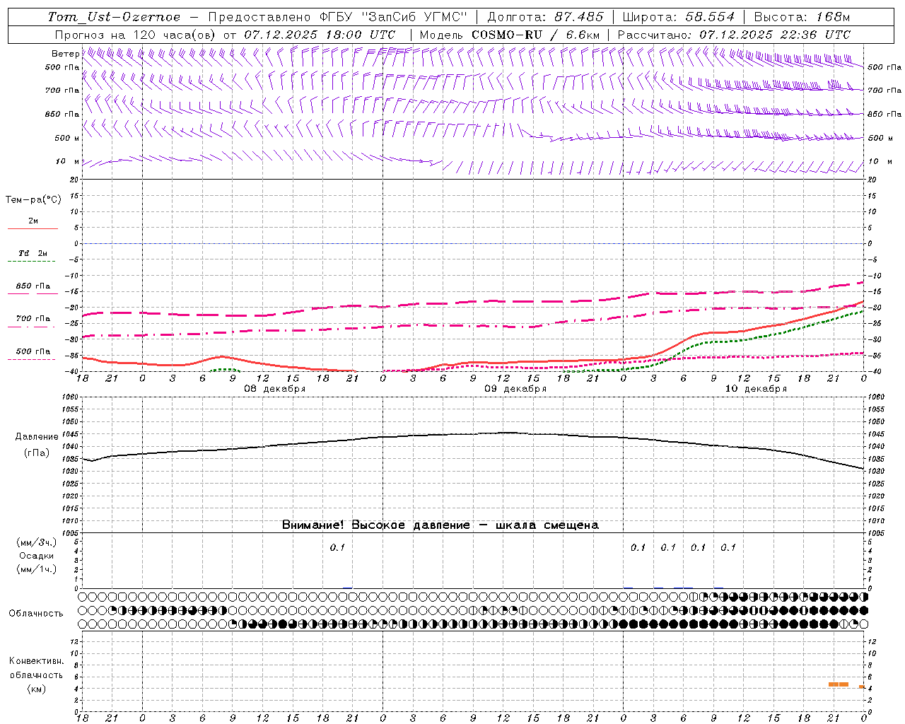The width and height of the screenshot is (905, 724).
Task: Click the left 10 м wind level label
Action: coord(68,161)
